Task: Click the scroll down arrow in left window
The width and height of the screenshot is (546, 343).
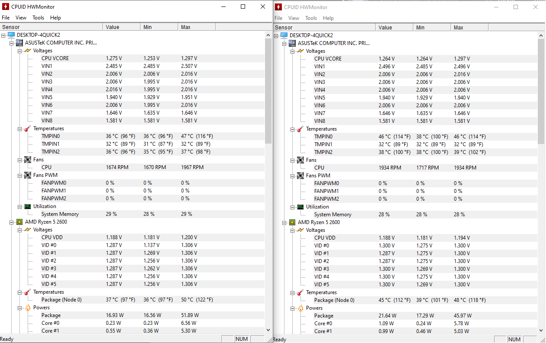Action: click(268, 330)
